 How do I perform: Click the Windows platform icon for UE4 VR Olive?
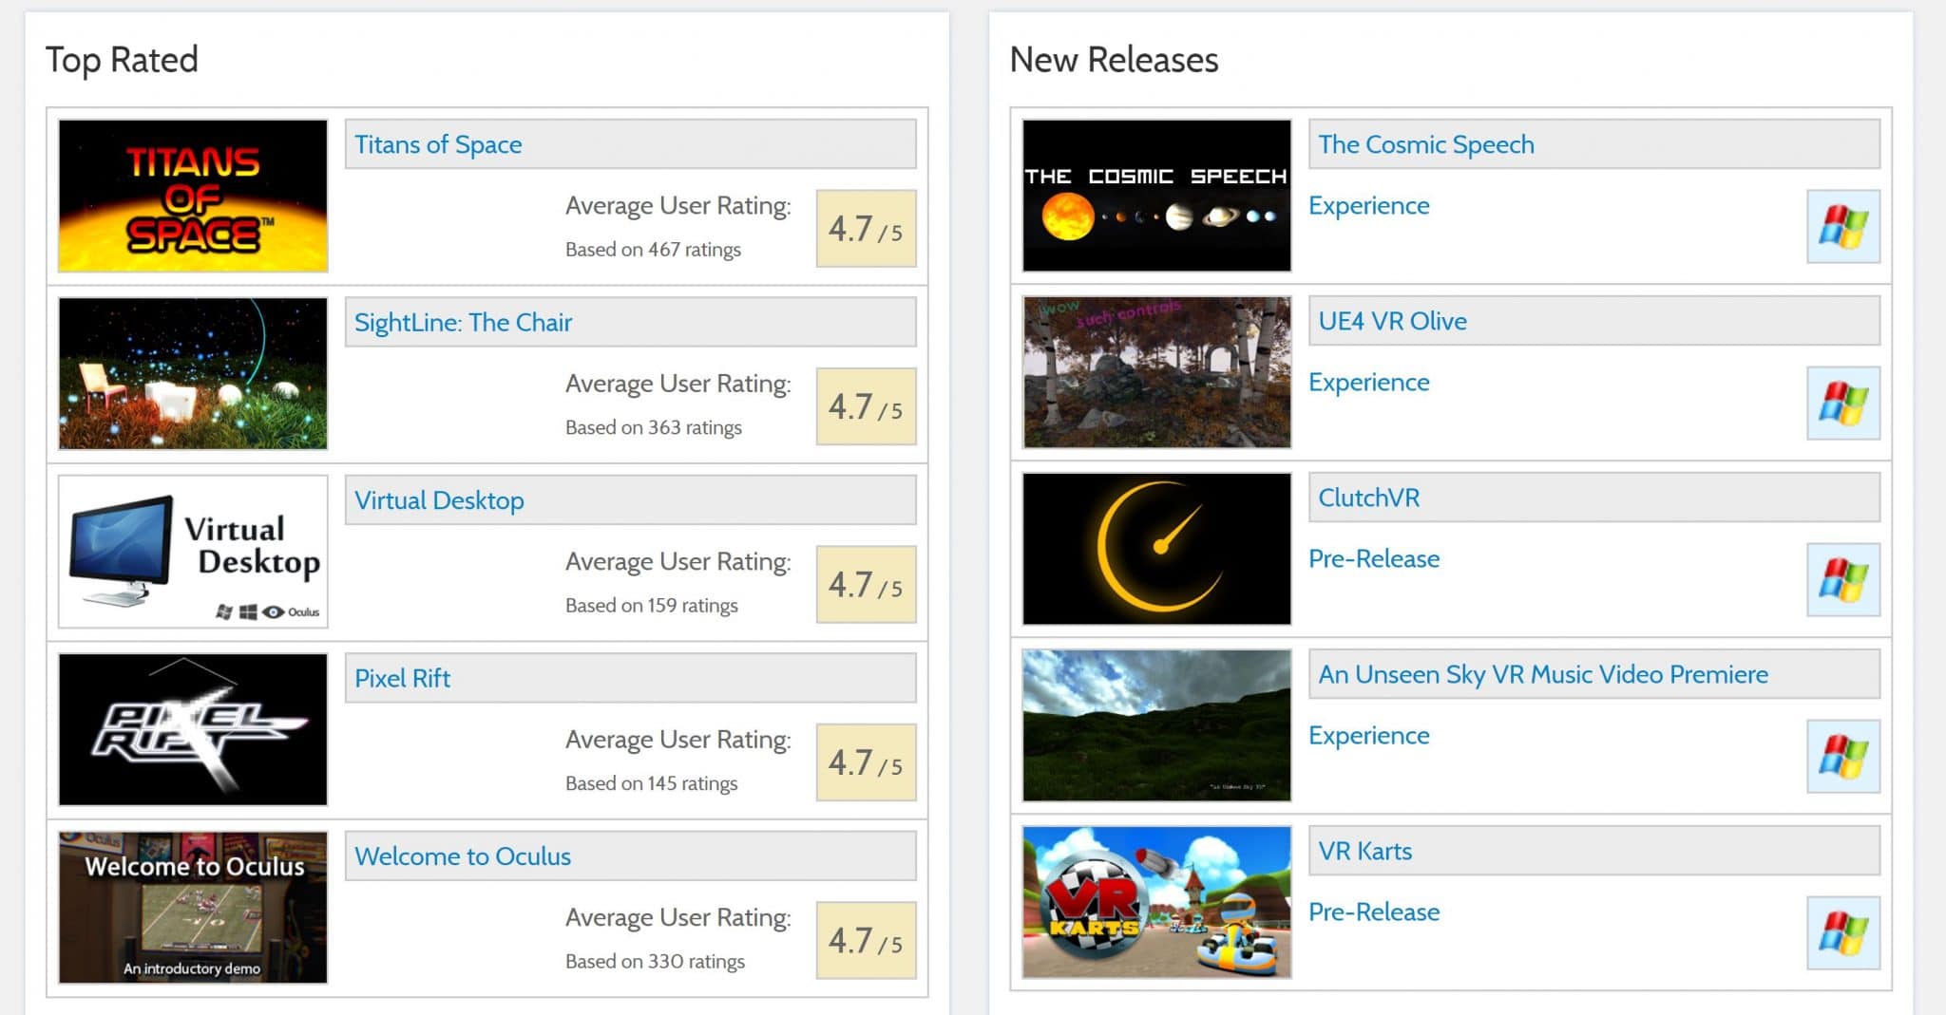[x=1842, y=404]
